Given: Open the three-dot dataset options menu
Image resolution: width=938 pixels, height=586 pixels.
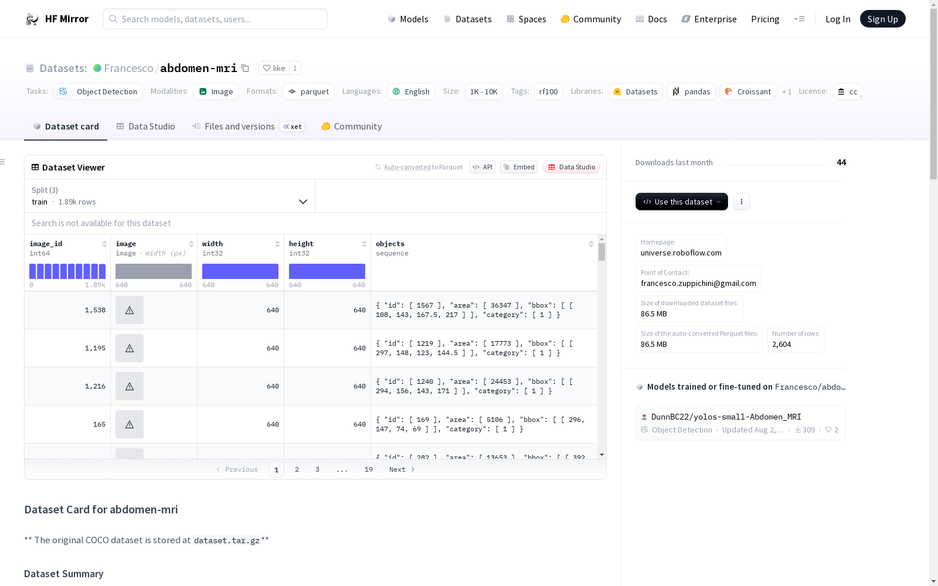Looking at the screenshot, I should click(x=742, y=202).
